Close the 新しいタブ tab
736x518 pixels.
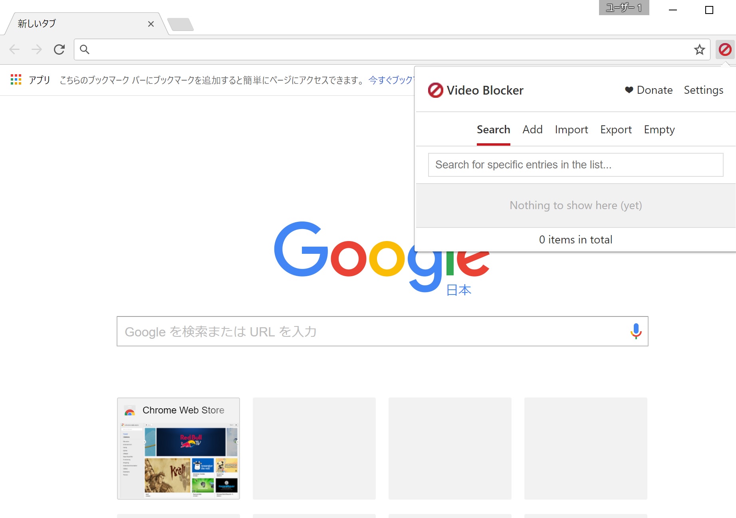click(151, 24)
